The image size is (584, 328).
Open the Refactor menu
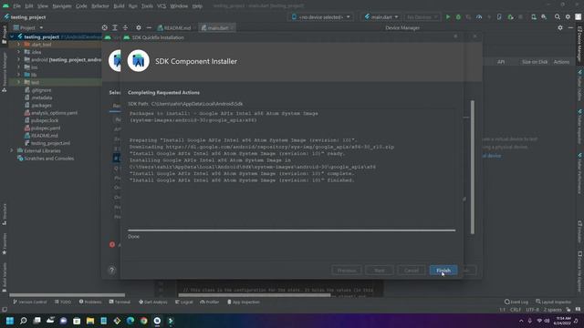[100, 6]
